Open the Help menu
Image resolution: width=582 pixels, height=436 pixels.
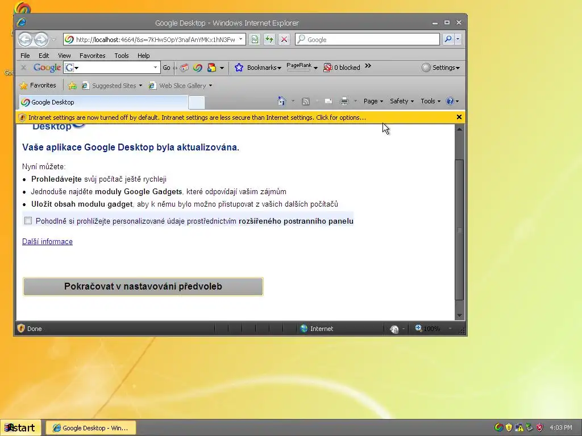tap(143, 56)
